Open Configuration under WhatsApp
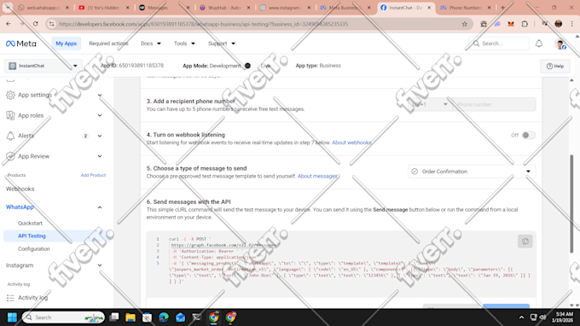 pyautogui.click(x=33, y=249)
